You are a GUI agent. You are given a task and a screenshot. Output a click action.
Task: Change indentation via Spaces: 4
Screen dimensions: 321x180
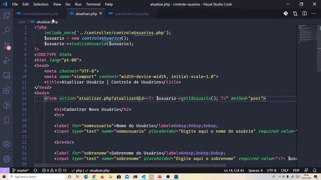[255, 170]
